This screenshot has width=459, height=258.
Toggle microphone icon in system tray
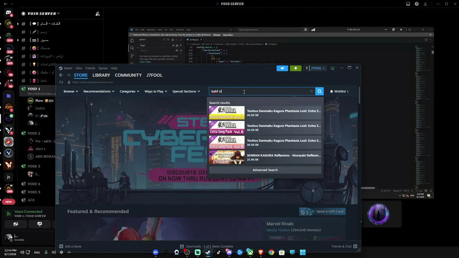point(46,252)
